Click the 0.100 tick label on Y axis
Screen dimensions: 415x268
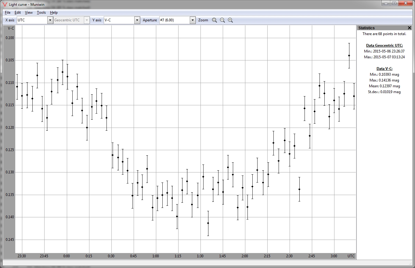(x=9, y=38)
